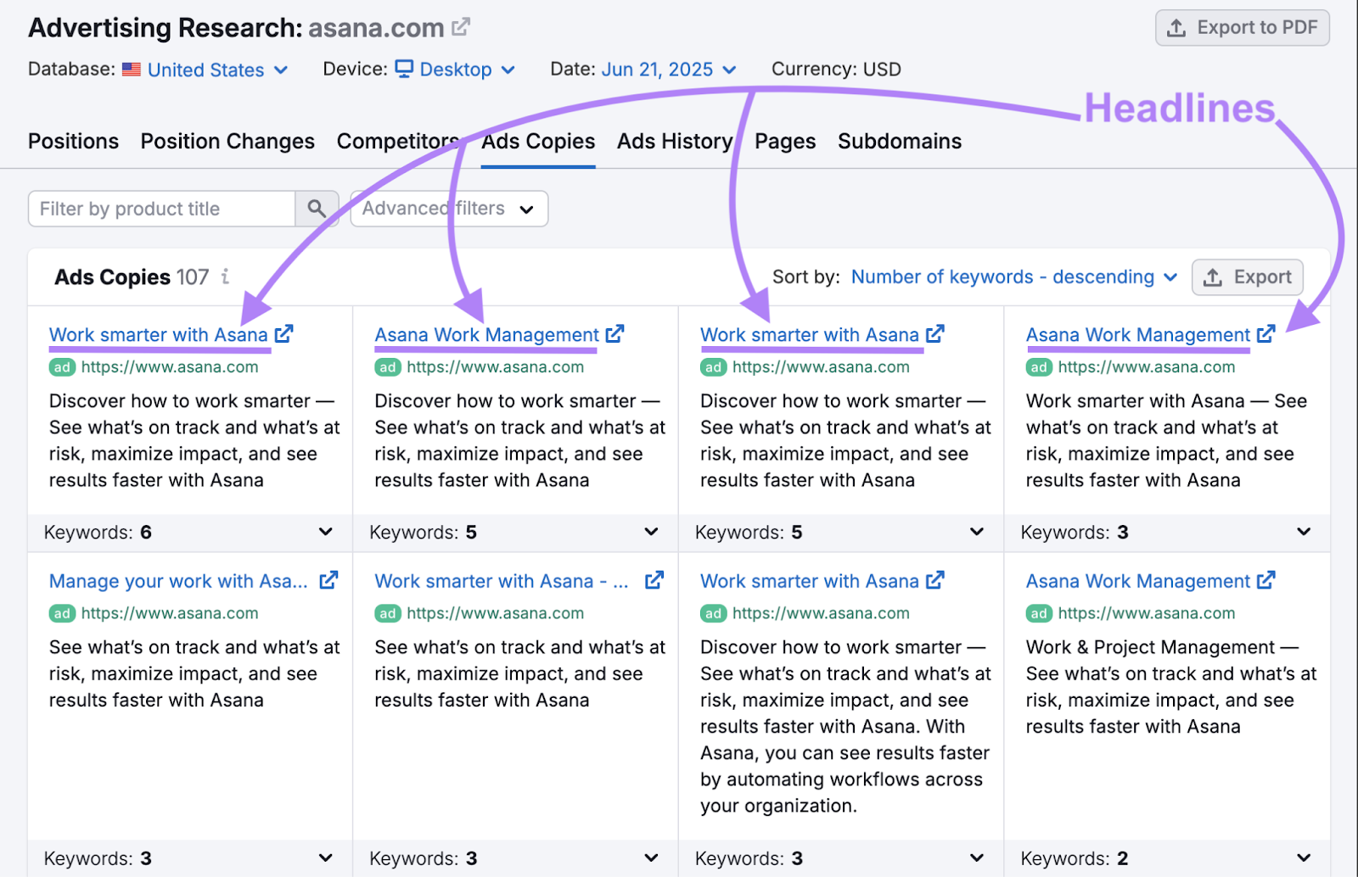Viewport: 1358px width, 877px height.
Task: Expand Keywords list for the first ad copy
Action: 325,532
